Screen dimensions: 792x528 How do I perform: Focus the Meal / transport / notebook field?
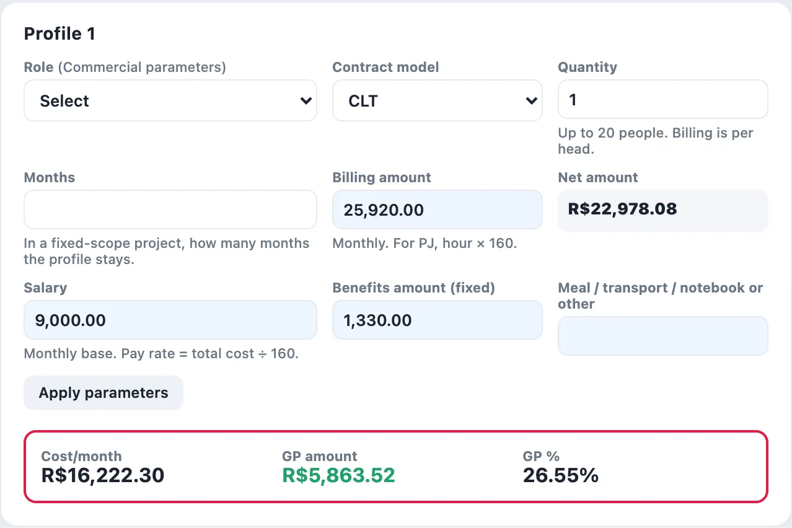click(663, 336)
